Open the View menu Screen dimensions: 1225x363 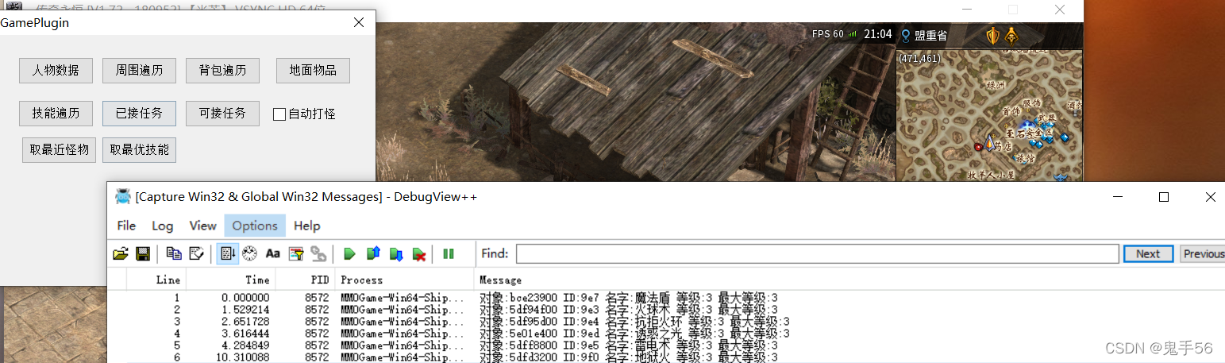pos(202,226)
